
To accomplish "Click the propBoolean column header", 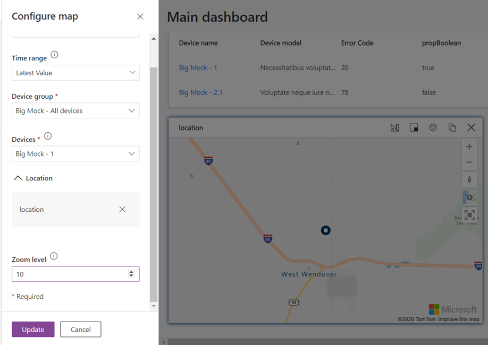I will [x=441, y=43].
